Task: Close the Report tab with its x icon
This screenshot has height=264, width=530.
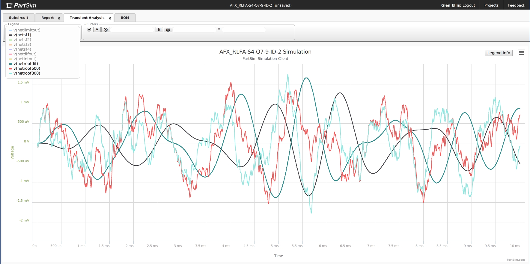Action: pos(59,18)
